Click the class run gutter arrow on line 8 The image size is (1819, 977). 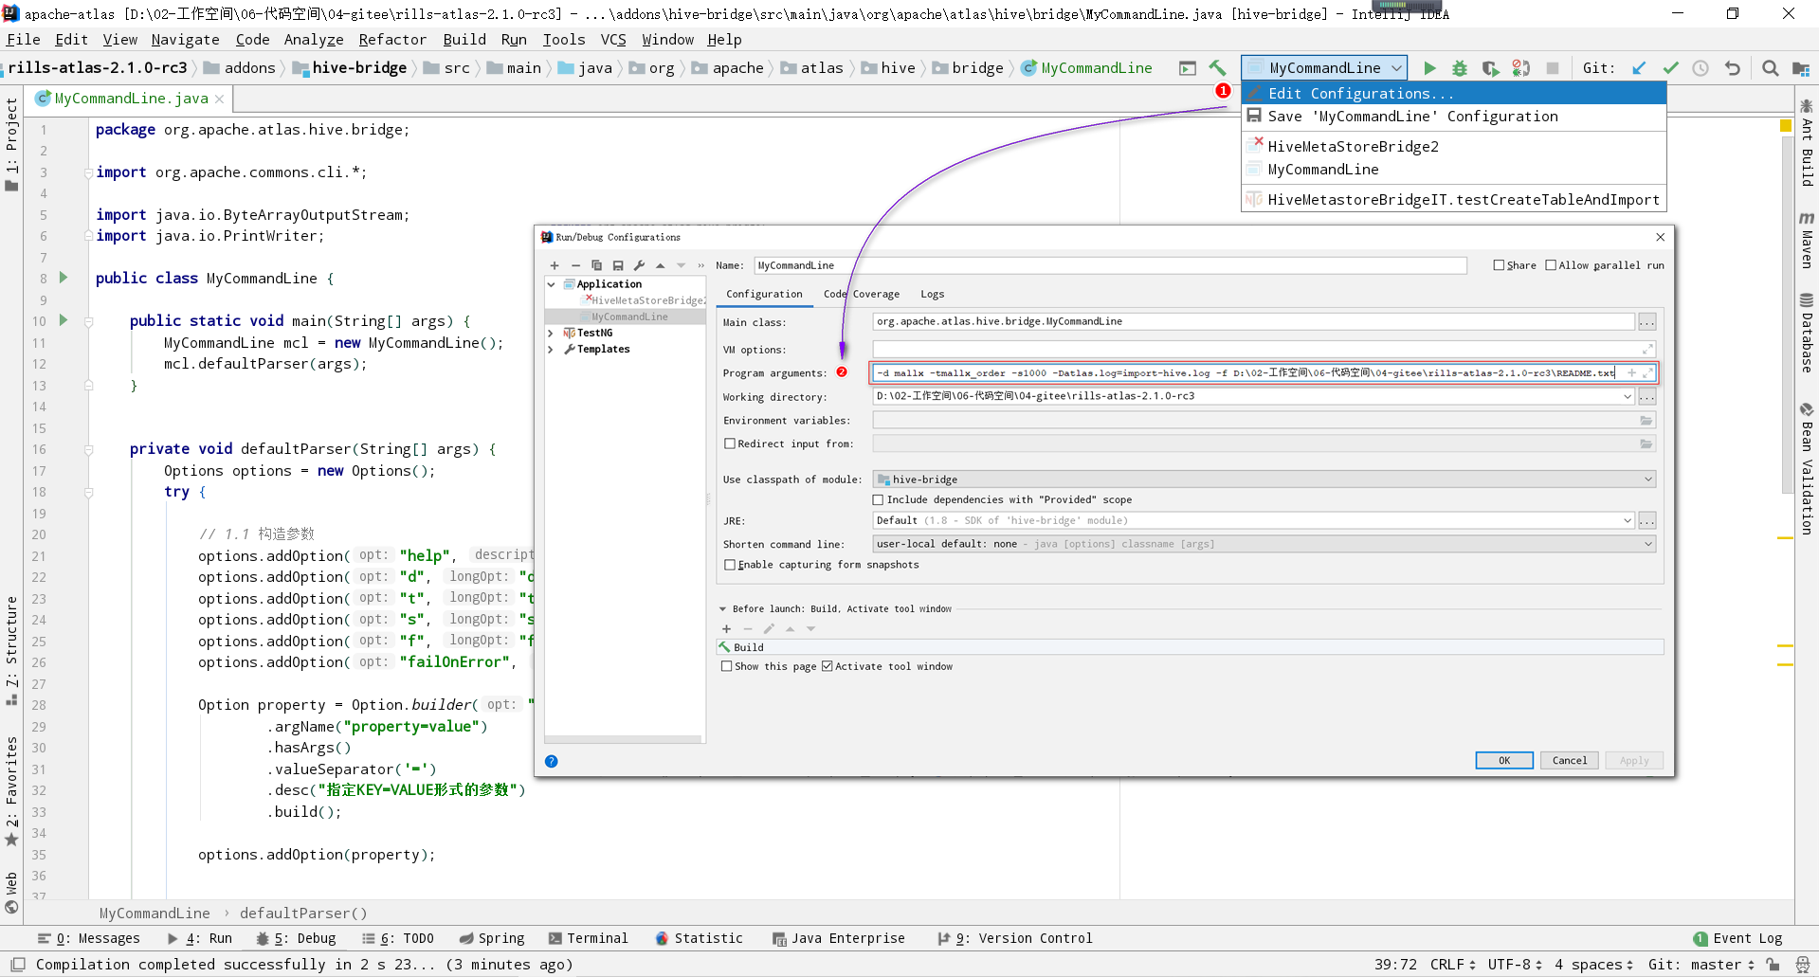click(x=64, y=278)
